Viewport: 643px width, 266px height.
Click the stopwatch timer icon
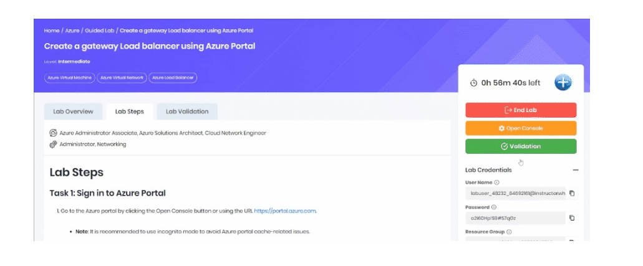[473, 83]
